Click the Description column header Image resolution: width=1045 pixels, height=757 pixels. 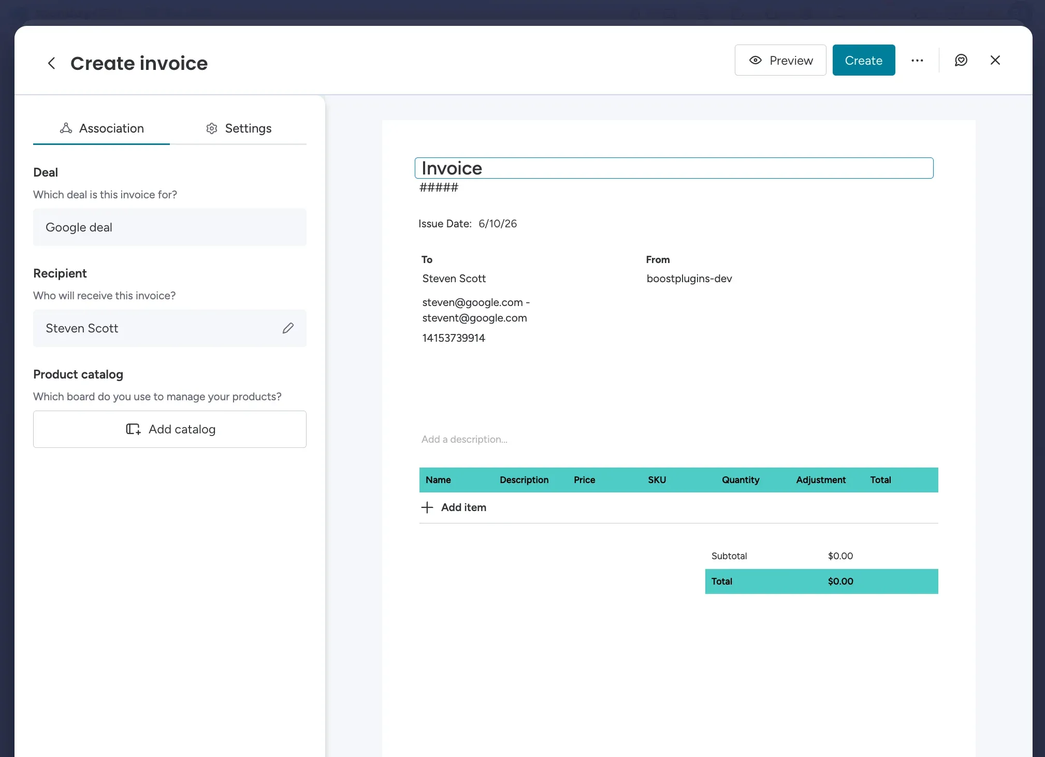click(x=524, y=480)
